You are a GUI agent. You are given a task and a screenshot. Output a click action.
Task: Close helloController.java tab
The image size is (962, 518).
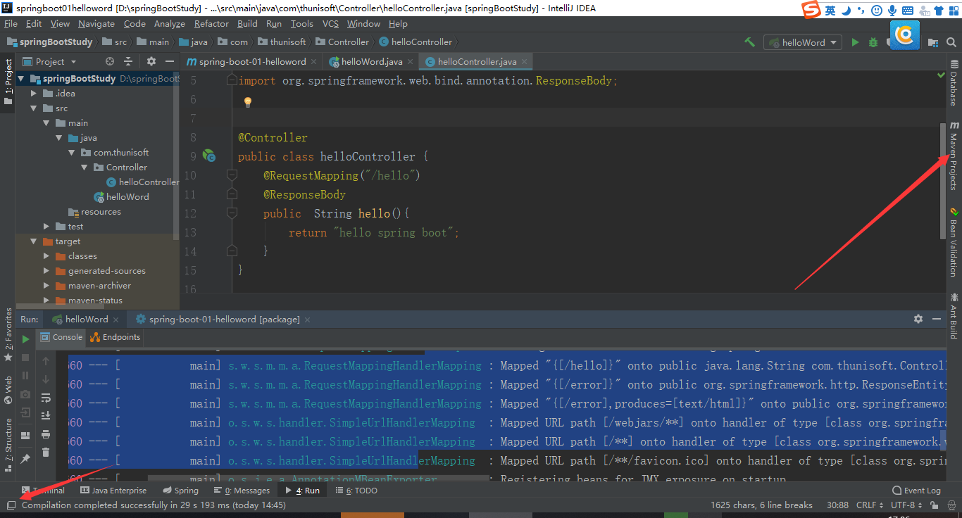click(525, 62)
